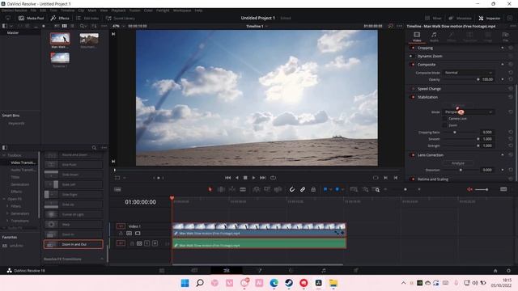This screenshot has height=291, width=518.
Task: Click Overwrite Clip icon in timeline toolbar
Action: pyautogui.click(x=267, y=189)
